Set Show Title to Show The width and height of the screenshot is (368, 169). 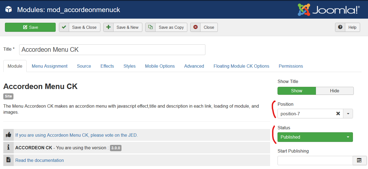pyautogui.click(x=297, y=91)
